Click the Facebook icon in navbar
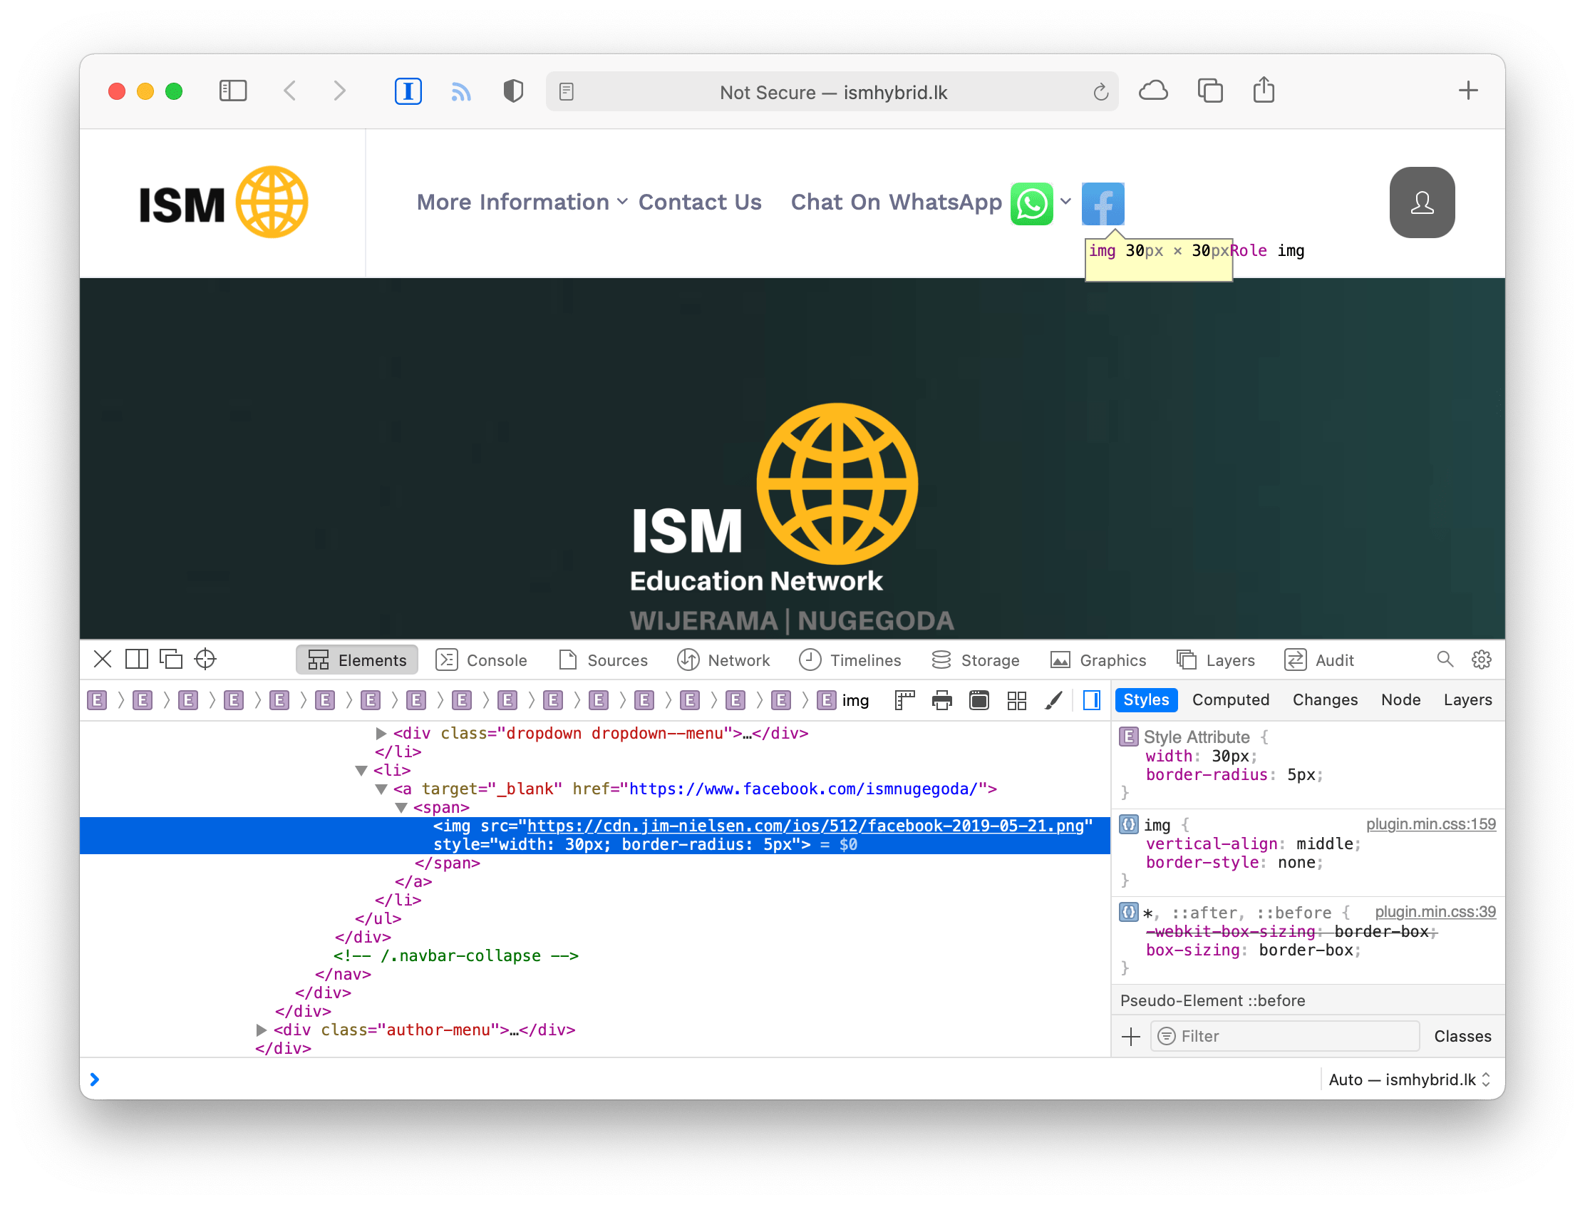The width and height of the screenshot is (1585, 1205). pos(1103,204)
